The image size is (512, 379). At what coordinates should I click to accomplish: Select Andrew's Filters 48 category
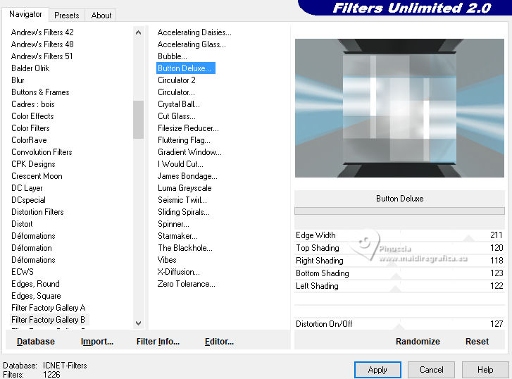[42, 44]
